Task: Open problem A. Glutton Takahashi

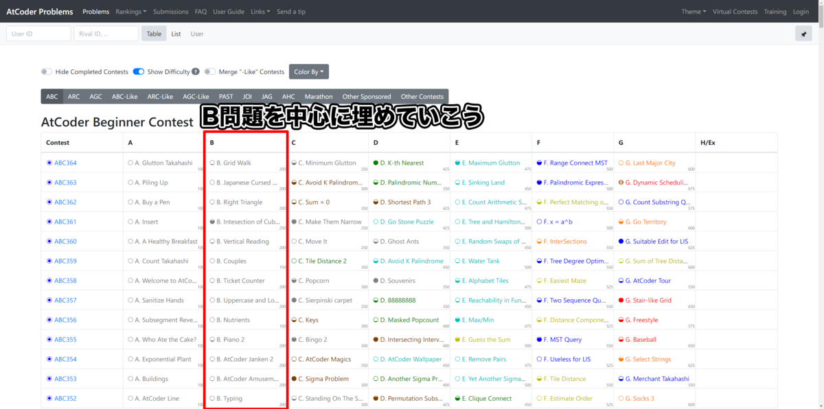Action: point(163,163)
